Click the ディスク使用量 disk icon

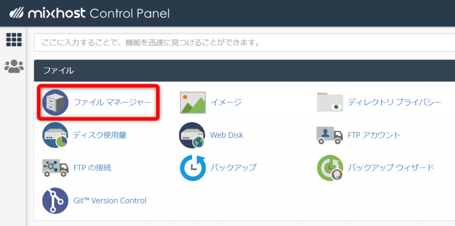pyautogui.click(x=55, y=135)
